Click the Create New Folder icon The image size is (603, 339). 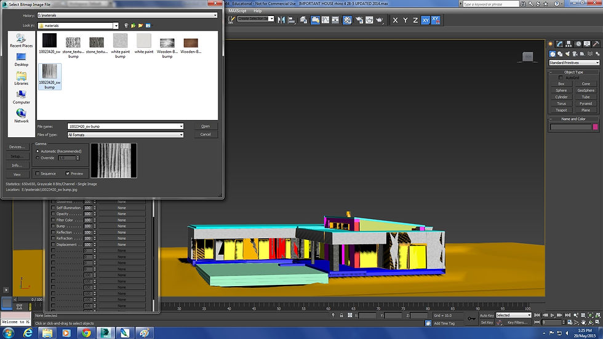click(140, 26)
